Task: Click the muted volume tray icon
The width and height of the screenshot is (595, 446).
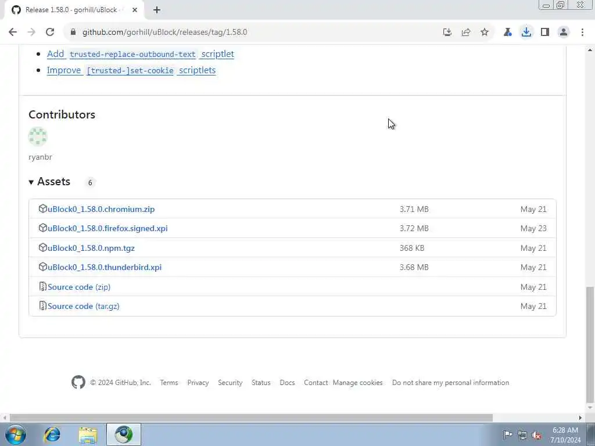Action: click(536, 435)
